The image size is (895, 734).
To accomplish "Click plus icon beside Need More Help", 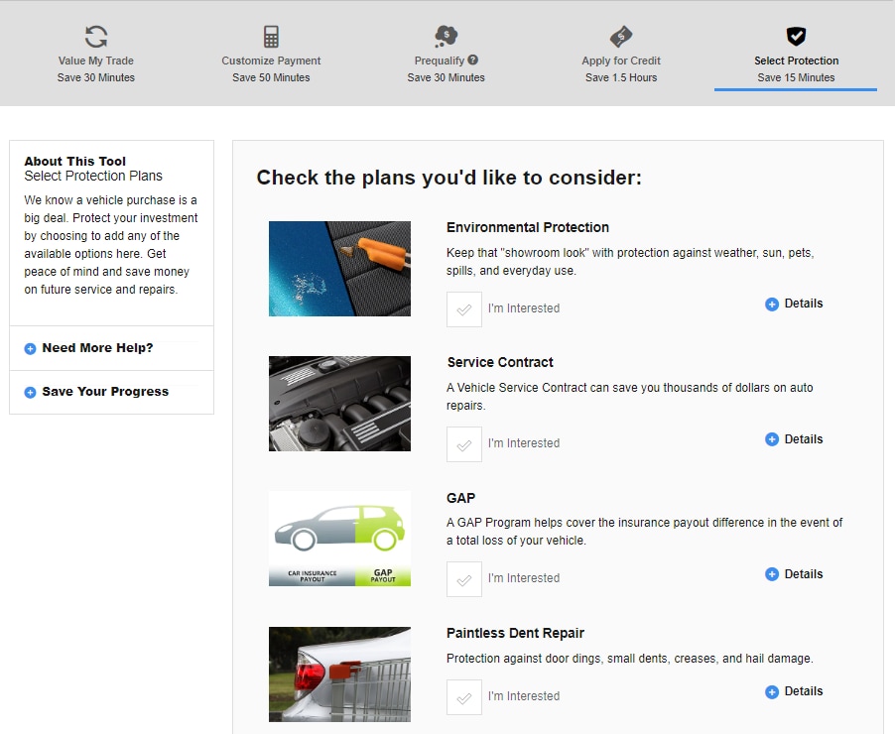I will coord(30,349).
